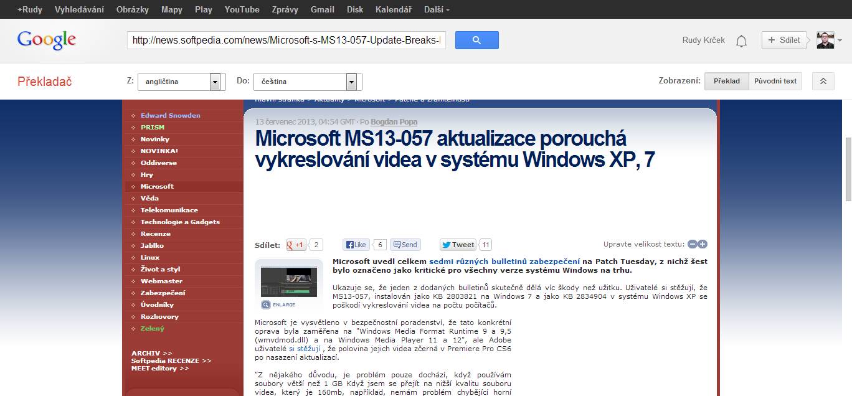Image resolution: width=852 pixels, height=396 pixels.
Task: Open Vyhledávání in the Google bar
Action: pos(79,9)
